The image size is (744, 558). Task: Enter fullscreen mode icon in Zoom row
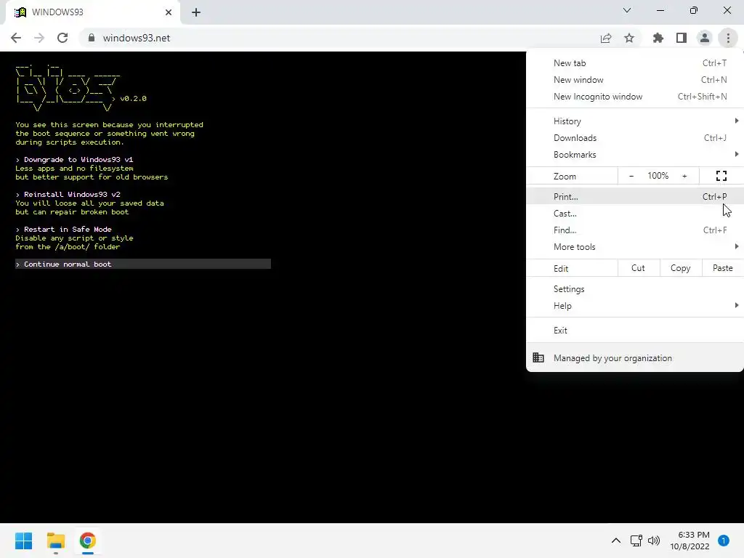coord(721,176)
